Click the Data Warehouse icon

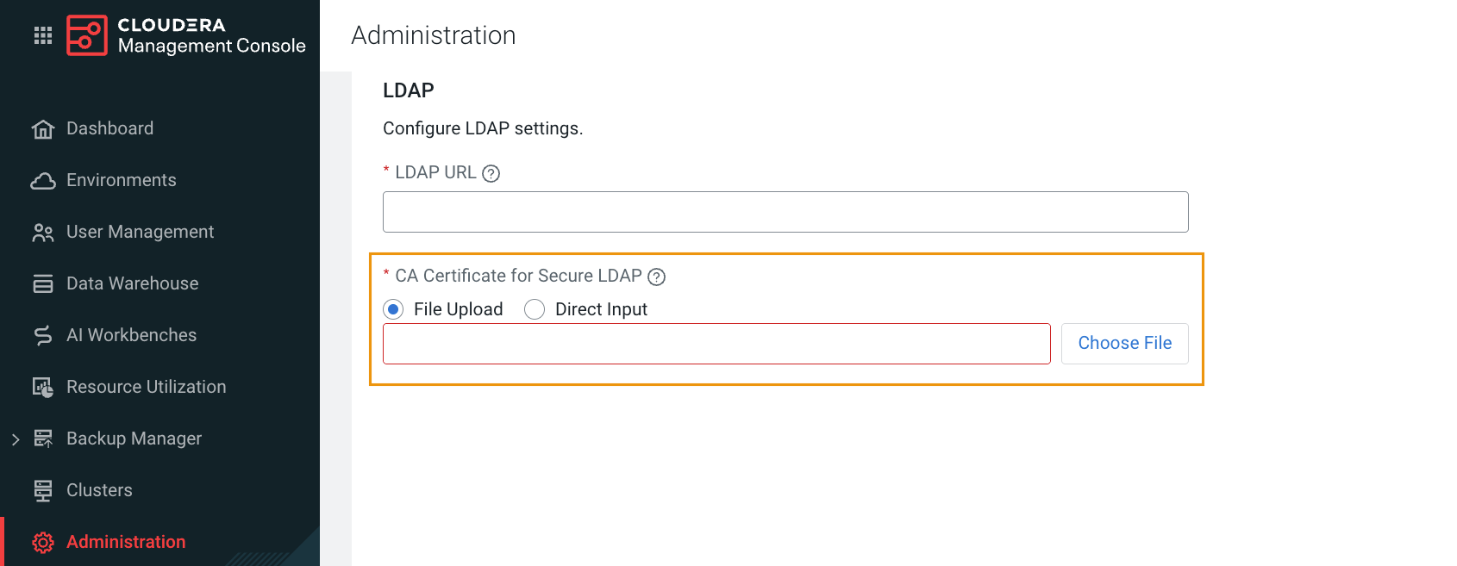click(x=43, y=284)
